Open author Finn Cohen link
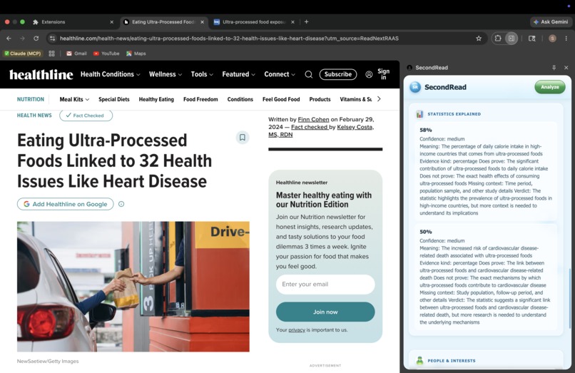Screen dimensions: 575x373 coord(313,119)
